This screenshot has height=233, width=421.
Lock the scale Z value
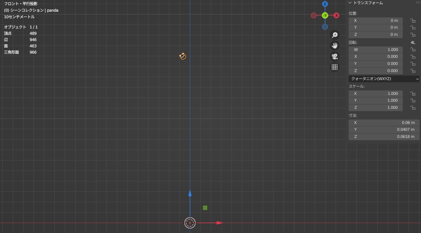pos(413,107)
